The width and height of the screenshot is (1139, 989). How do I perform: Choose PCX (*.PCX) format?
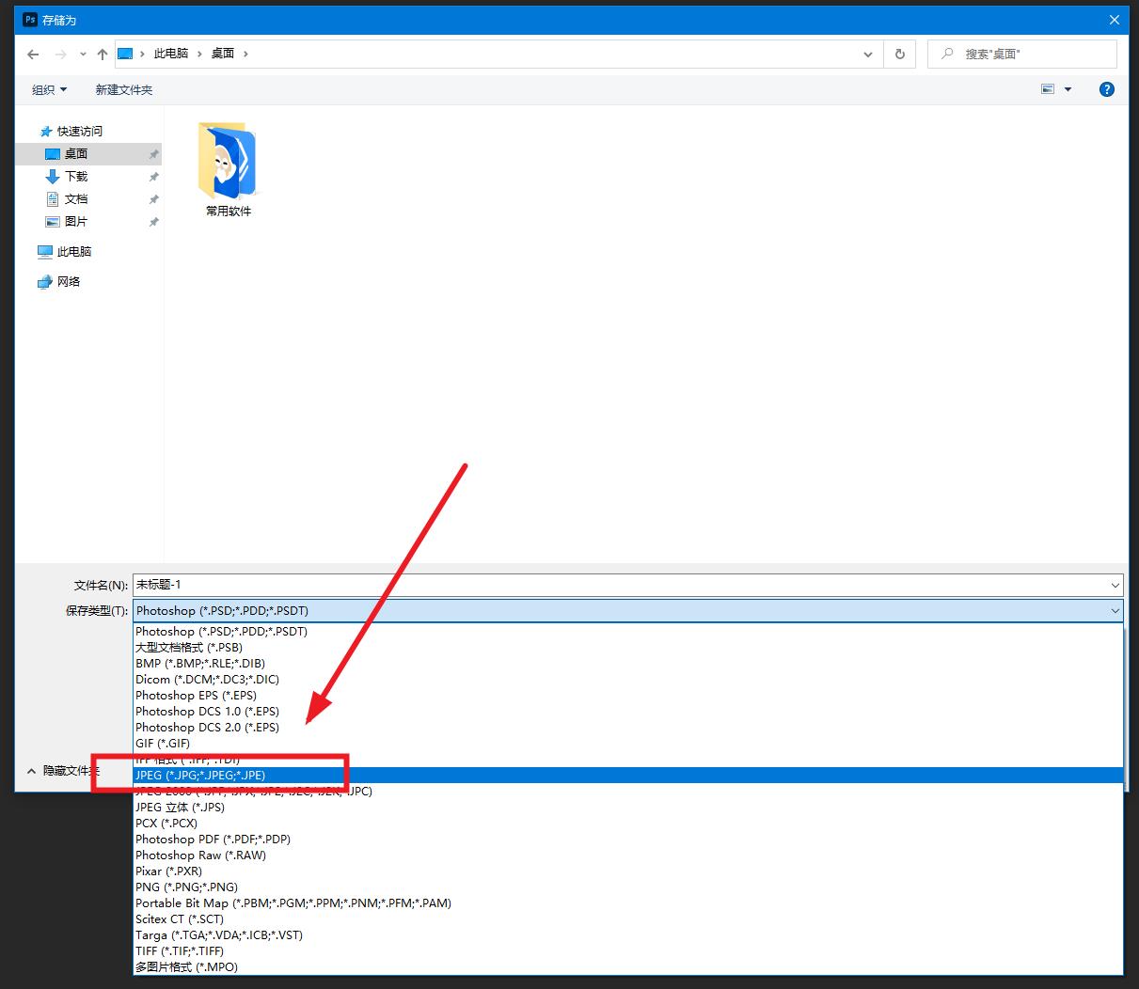click(628, 824)
